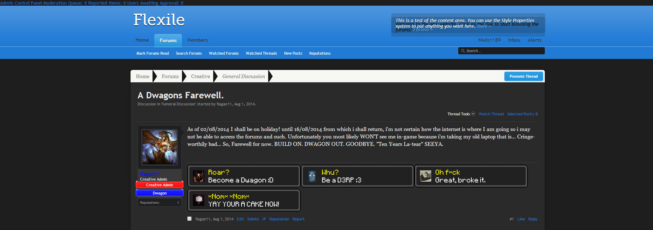
Task: Open the Inbox link
Action: tap(514, 40)
